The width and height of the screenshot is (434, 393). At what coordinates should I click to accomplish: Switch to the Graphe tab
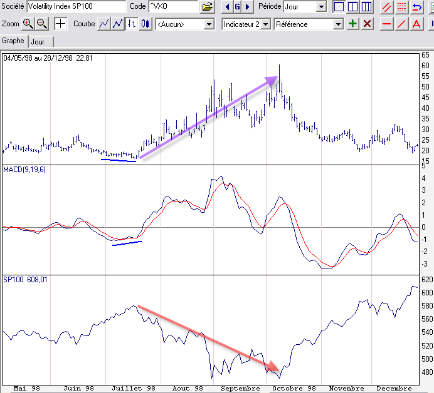tap(13, 41)
